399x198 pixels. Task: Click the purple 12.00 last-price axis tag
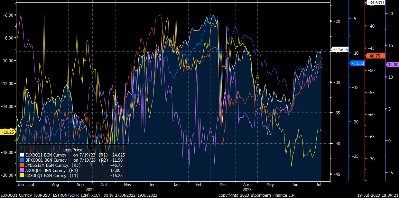click(x=392, y=65)
